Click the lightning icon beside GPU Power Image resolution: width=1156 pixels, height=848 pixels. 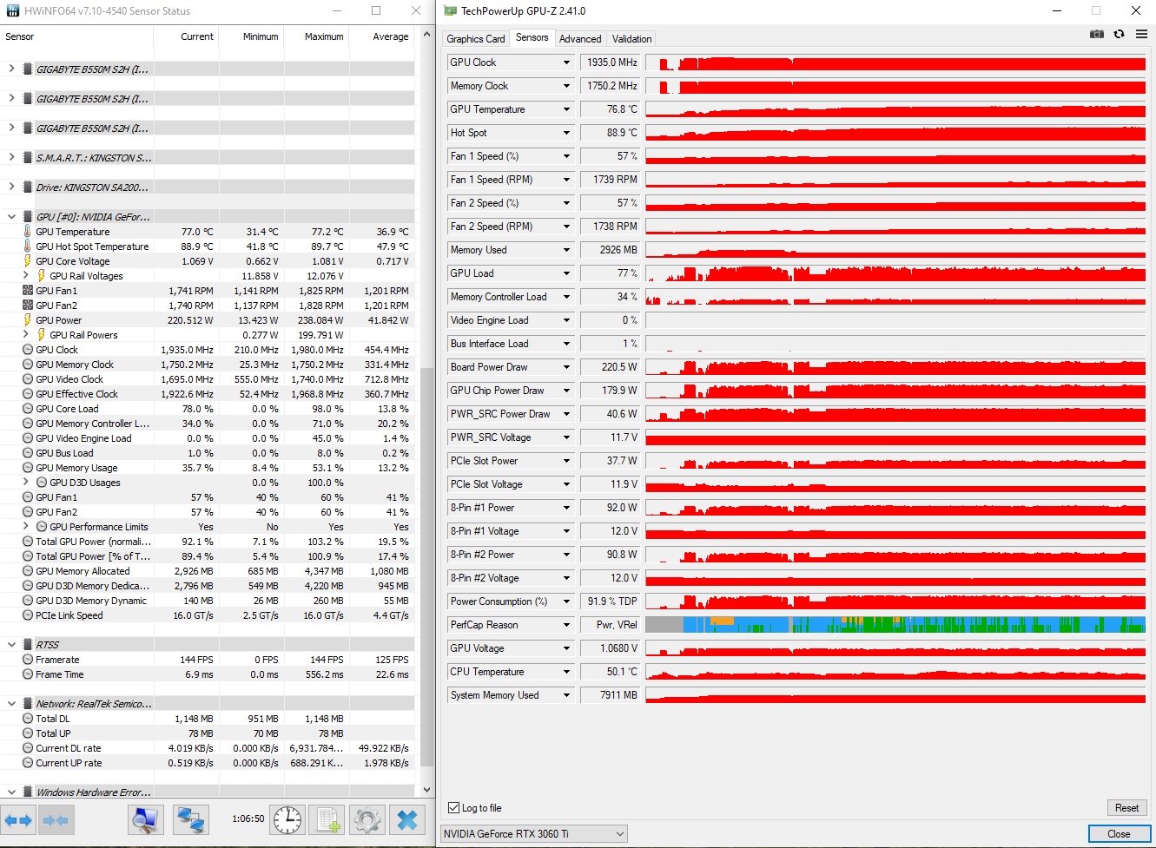28,320
